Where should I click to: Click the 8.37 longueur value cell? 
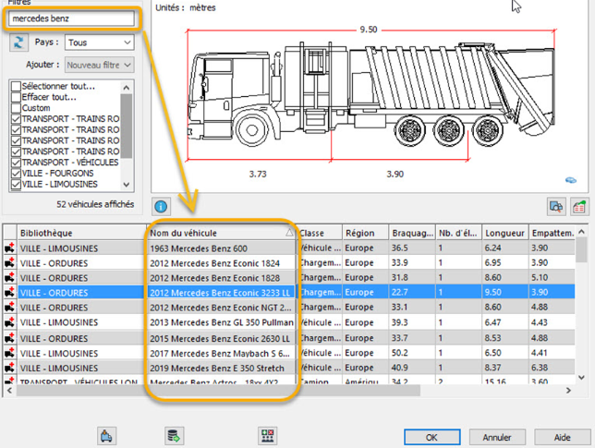pyautogui.click(x=504, y=368)
